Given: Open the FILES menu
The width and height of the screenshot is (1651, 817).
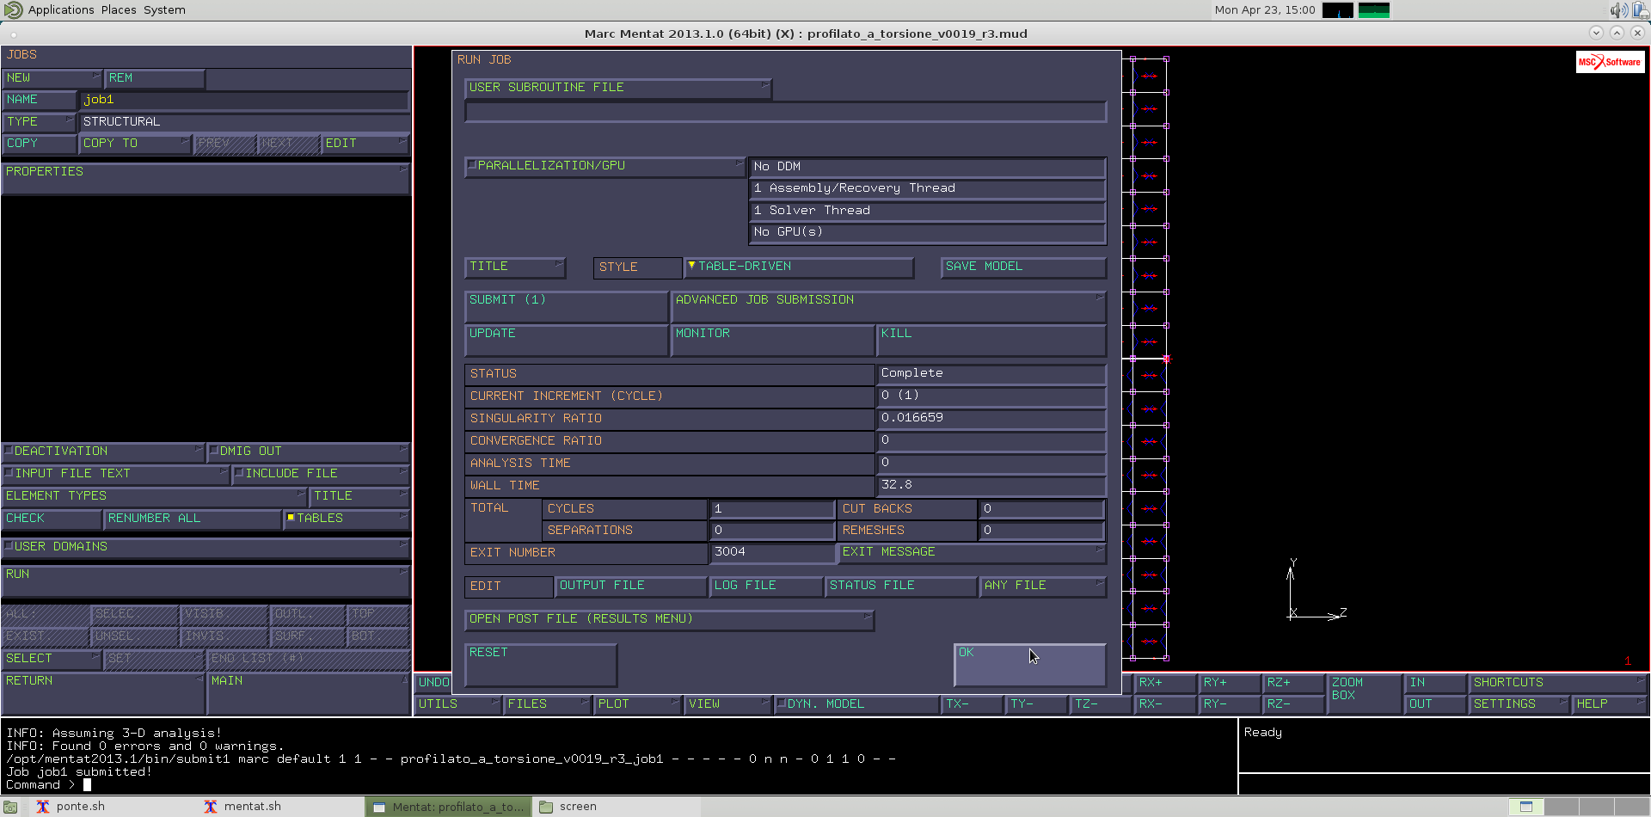Looking at the screenshot, I should tap(548, 704).
